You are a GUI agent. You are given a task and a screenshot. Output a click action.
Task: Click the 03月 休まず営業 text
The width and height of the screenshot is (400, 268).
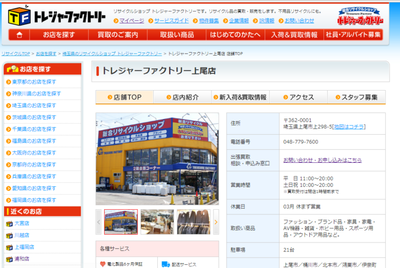pyautogui.click(x=302, y=207)
